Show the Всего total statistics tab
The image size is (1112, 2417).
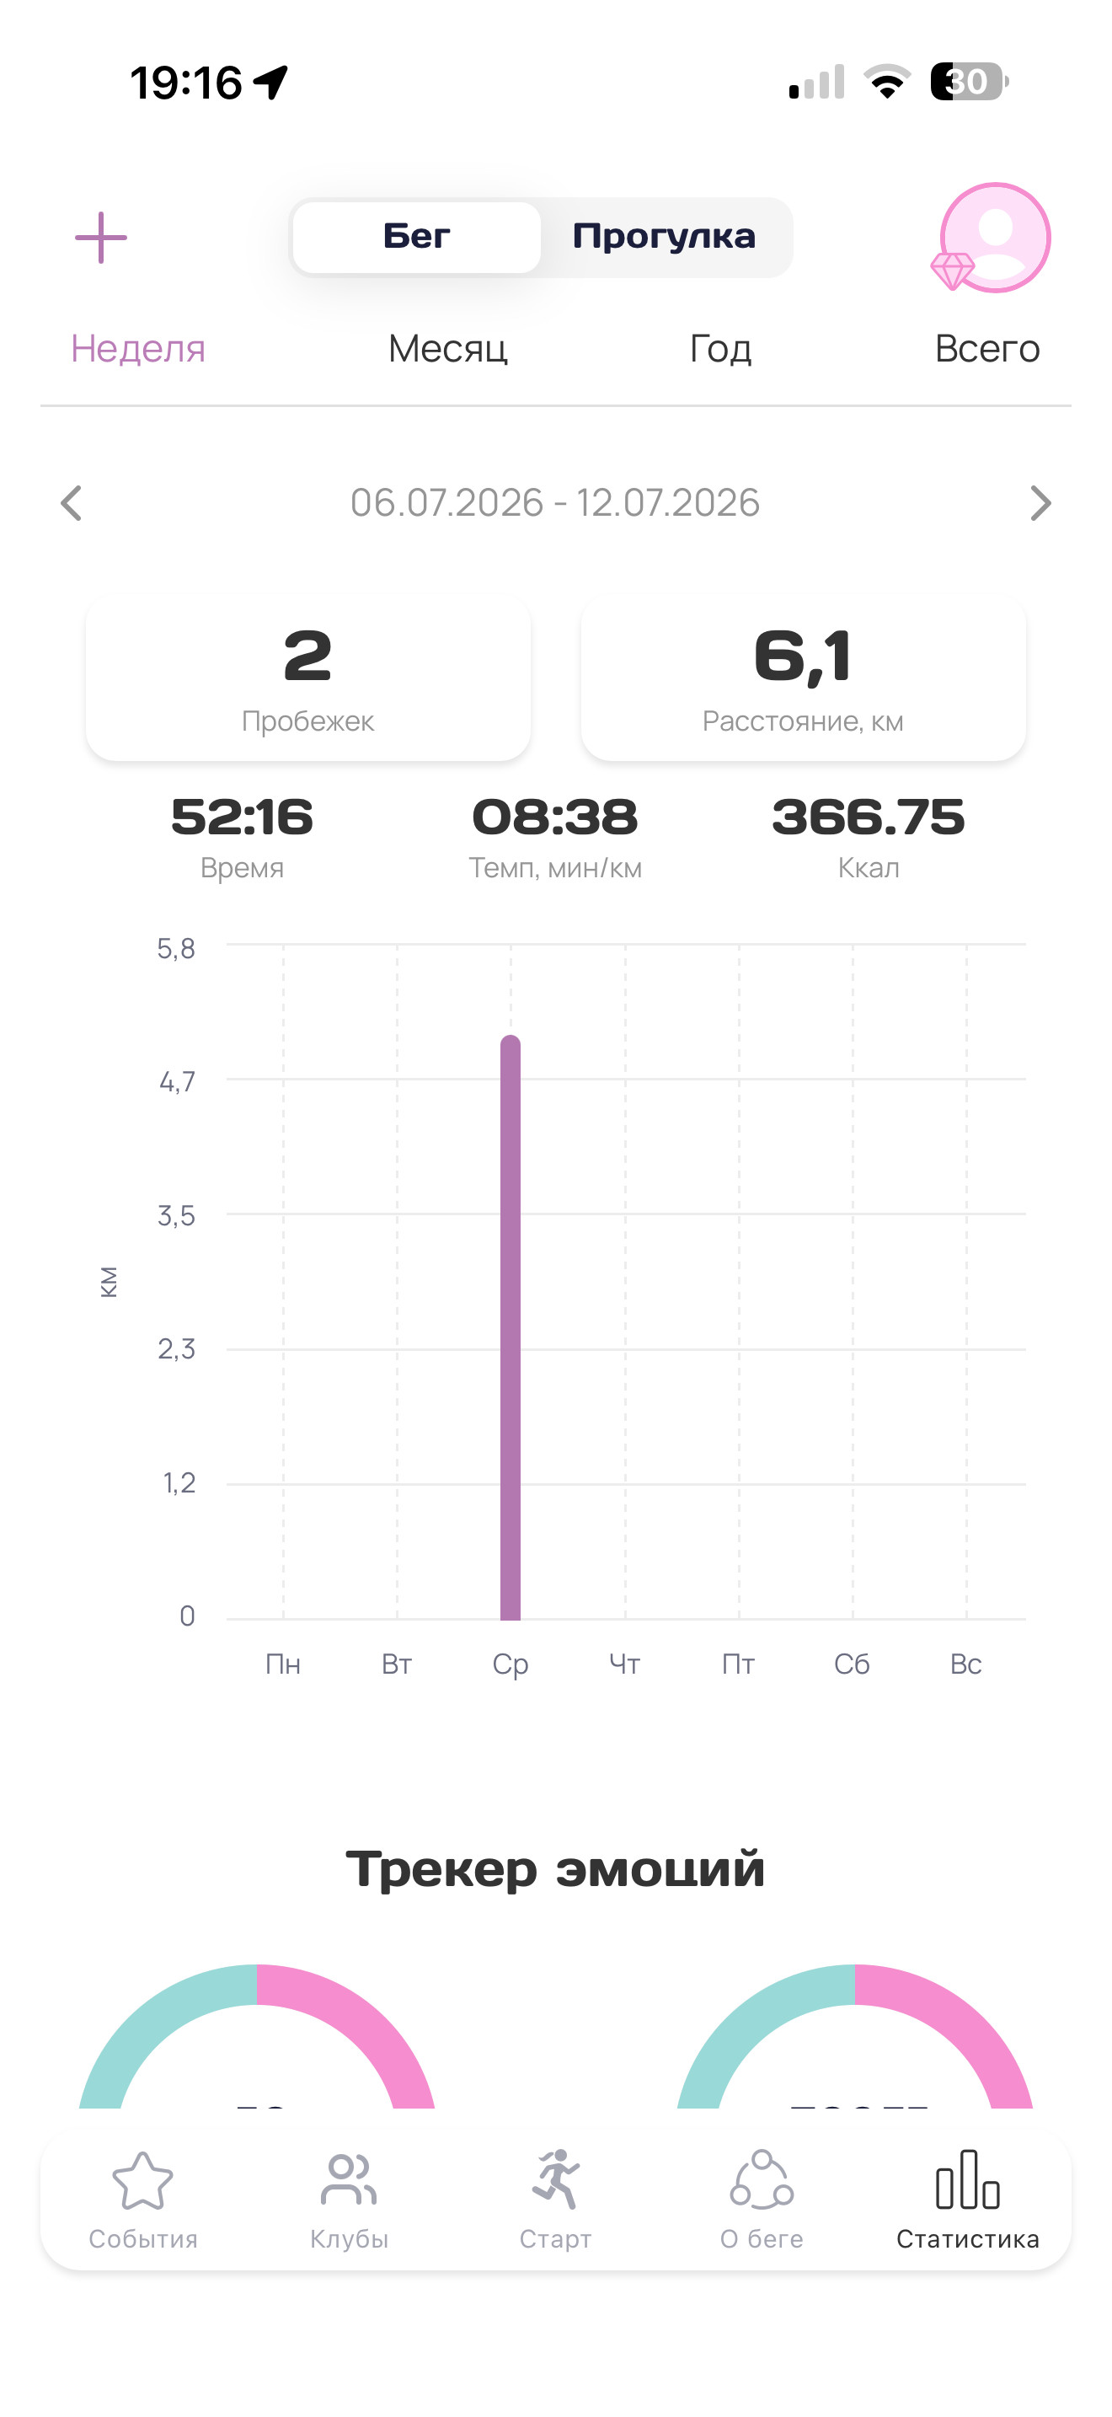pos(987,349)
